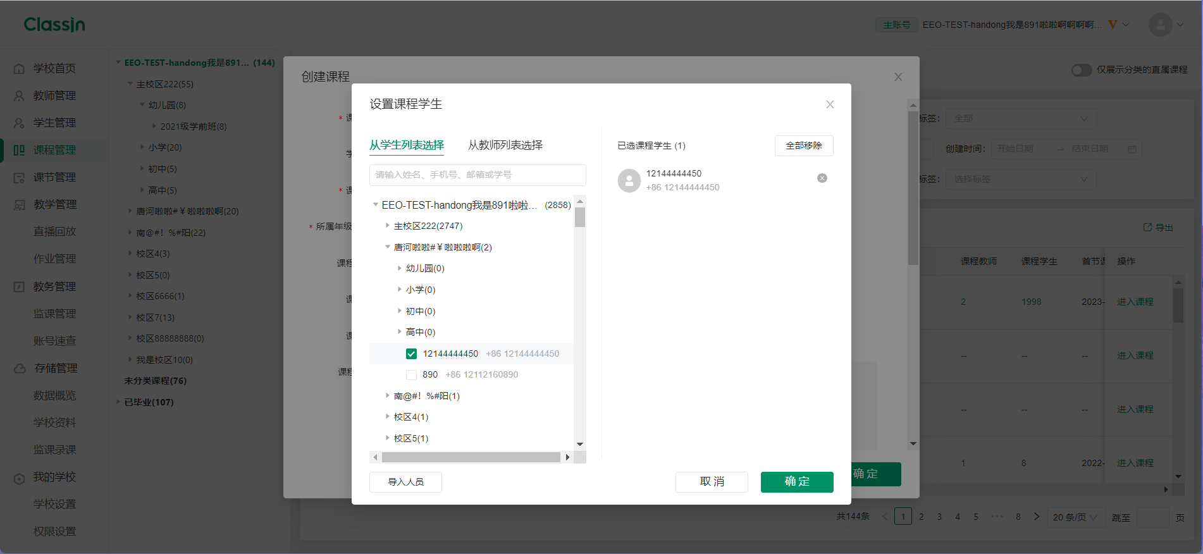Screen dimensions: 1203x554
Task: Click the 学生管理 sidebar icon
Action: 20,123
